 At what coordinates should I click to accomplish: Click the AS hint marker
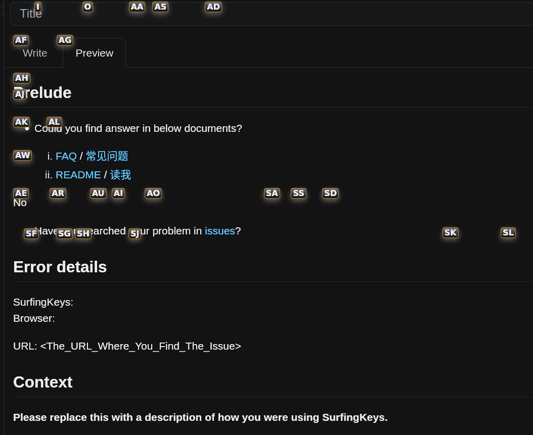160,7
